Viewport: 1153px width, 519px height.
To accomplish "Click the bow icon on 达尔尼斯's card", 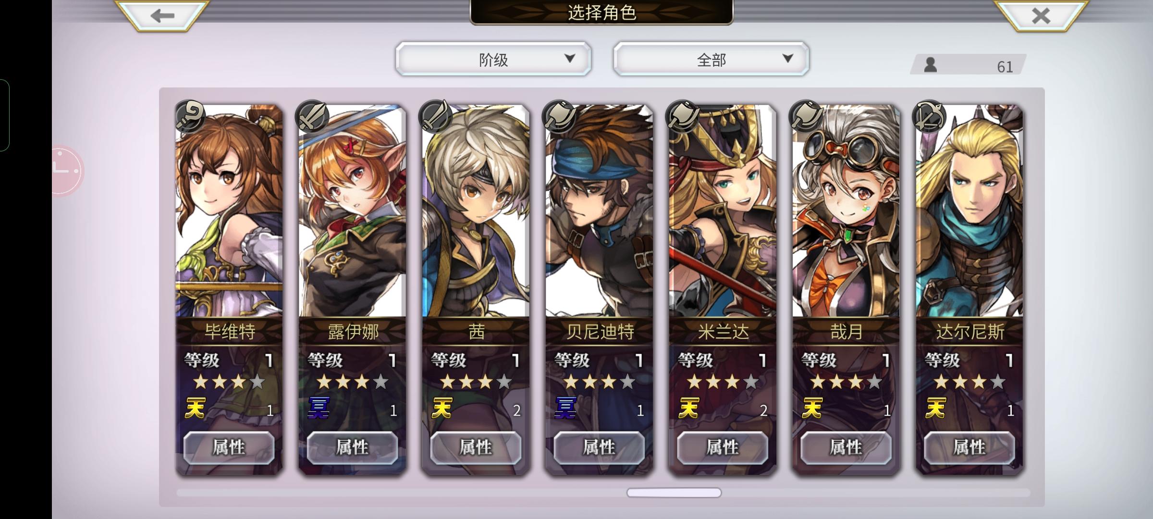I will coord(930,116).
